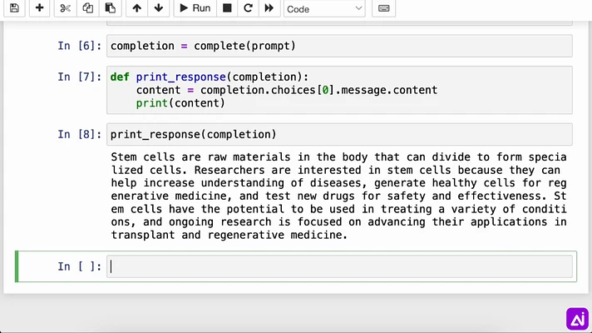
Task: Click into the completion = complete(prompt) cell
Action: click(x=339, y=46)
